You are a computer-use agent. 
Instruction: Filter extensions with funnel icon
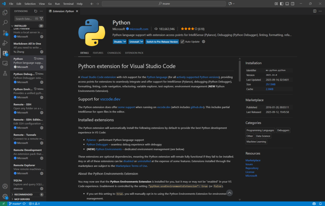41,19
